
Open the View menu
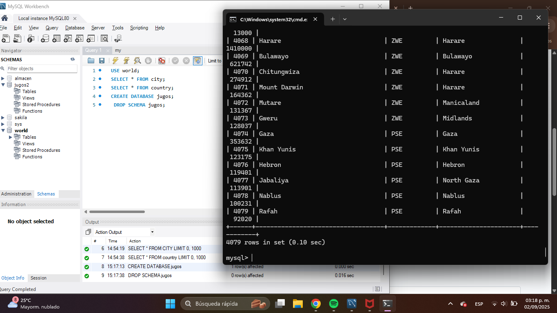(x=34, y=28)
